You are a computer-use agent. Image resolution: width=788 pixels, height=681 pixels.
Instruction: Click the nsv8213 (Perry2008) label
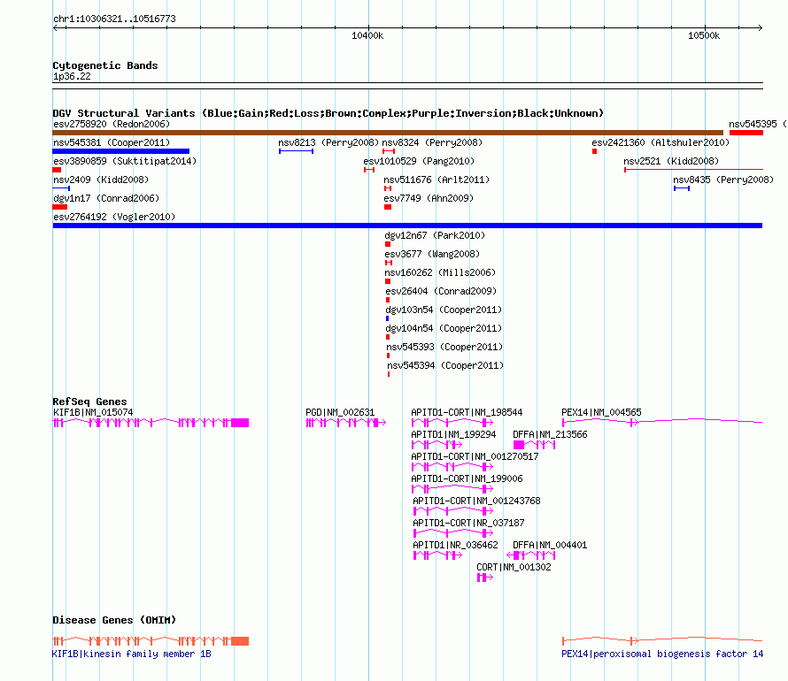coord(328,142)
